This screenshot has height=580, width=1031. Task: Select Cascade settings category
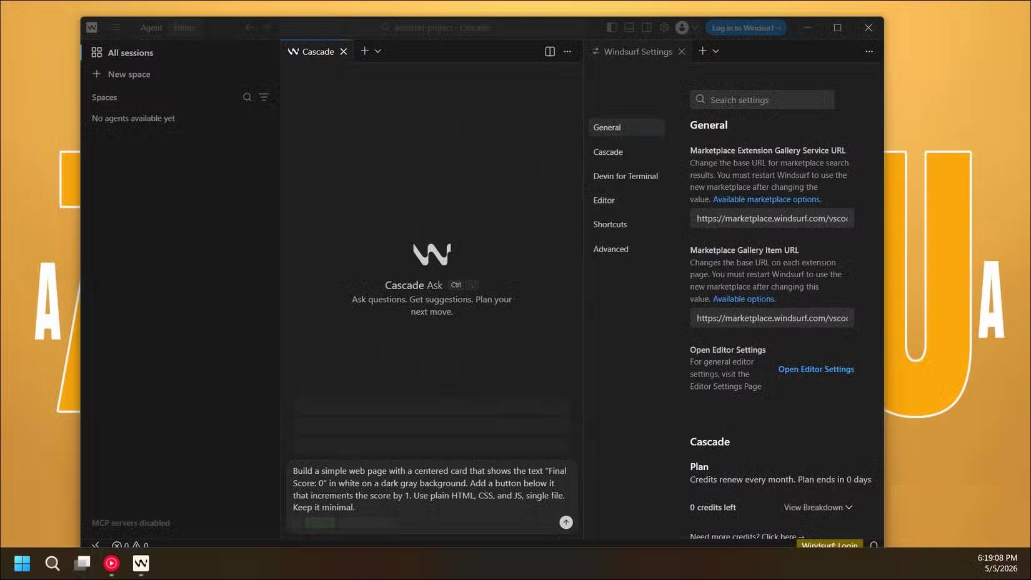[x=626, y=152]
